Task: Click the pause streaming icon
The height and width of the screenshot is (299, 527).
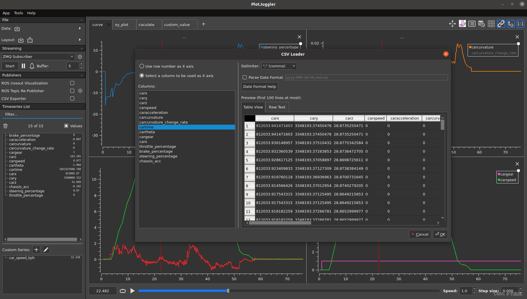Action: 23,66
